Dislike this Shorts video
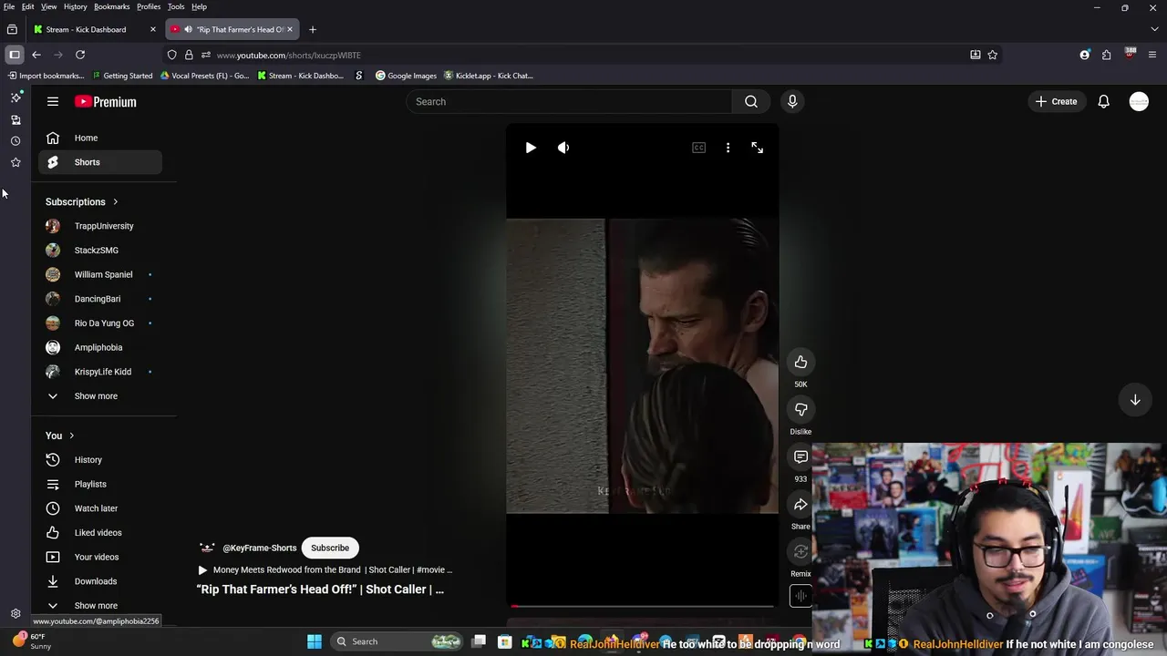The width and height of the screenshot is (1167, 656). [800, 410]
